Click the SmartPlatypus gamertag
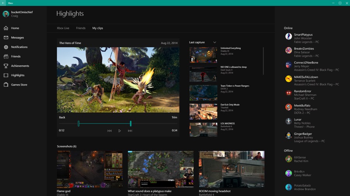This screenshot has width=350, height=196. [x=303, y=34]
